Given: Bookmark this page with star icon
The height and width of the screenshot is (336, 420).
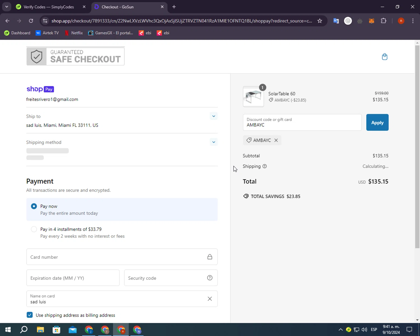Looking at the screenshot, I should tap(319, 21).
